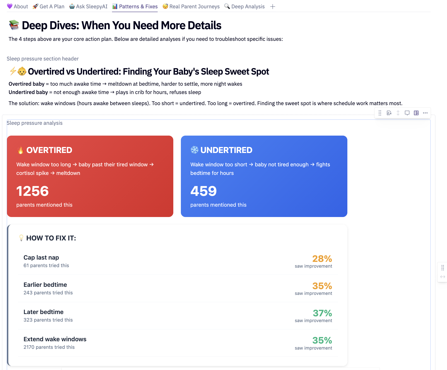Image resolution: width=447 pixels, height=370 pixels.
Task: Click the block drag handle in floating toolbar
Action: 380,113
